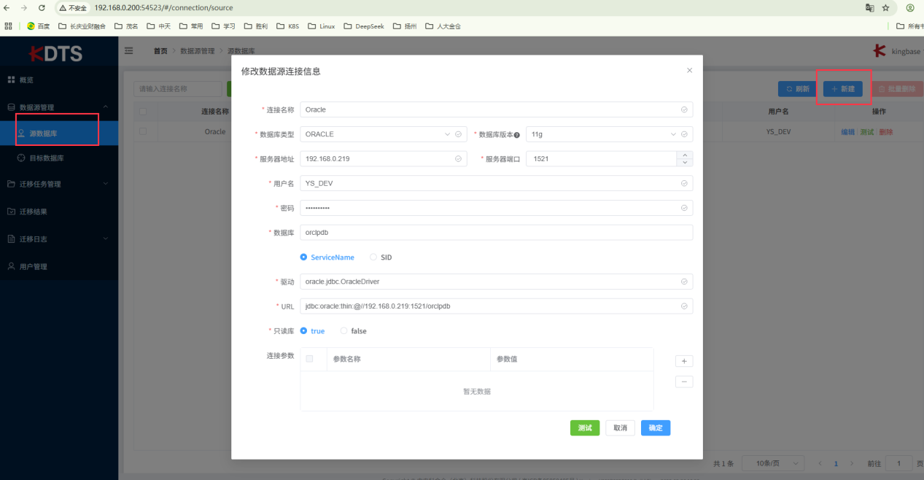This screenshot has width=924, height=480.
Task: Click the 连接名称 field containing Oracle
Action: 497,109
